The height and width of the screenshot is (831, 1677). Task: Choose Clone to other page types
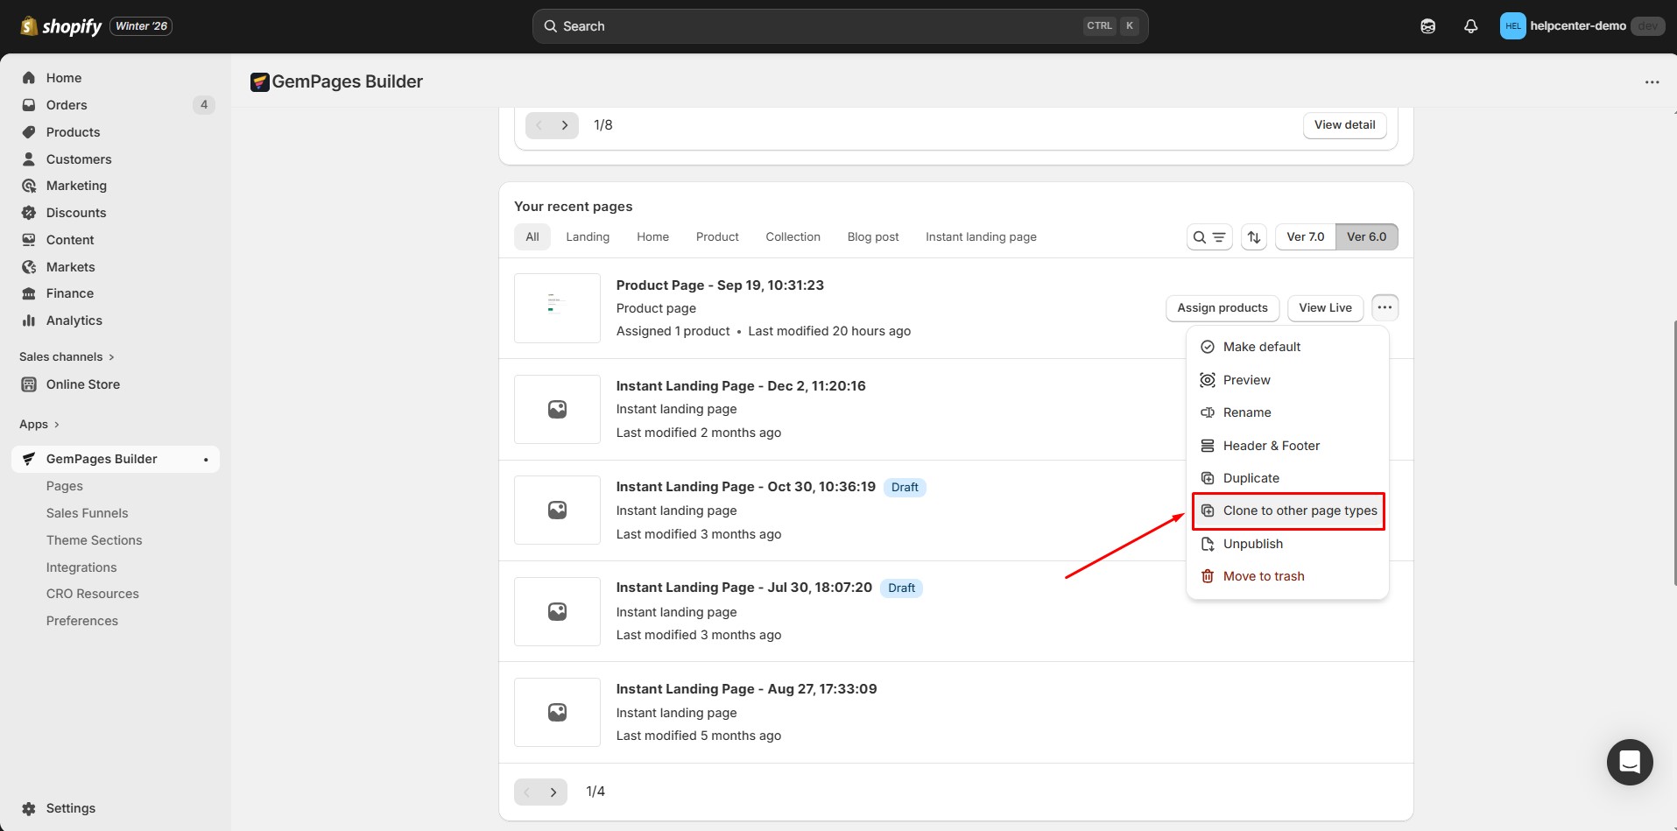click(1299, 511)
